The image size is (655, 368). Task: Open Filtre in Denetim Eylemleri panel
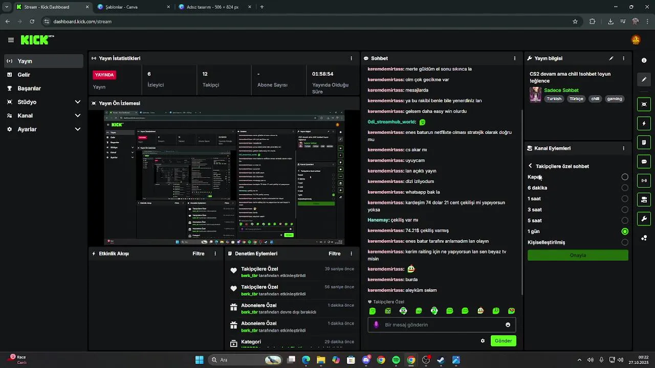coord(334,254)
